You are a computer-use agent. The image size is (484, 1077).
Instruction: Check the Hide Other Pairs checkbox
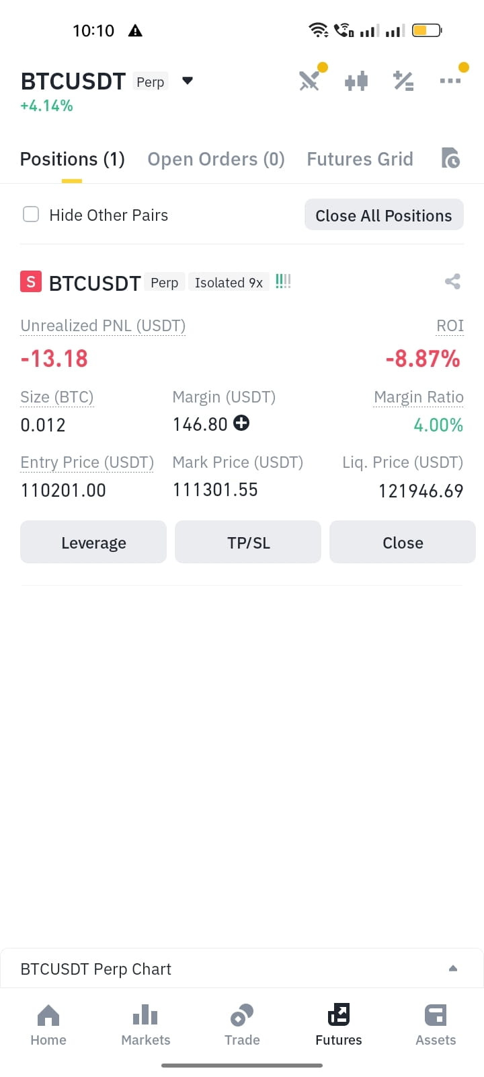point(31,214)
